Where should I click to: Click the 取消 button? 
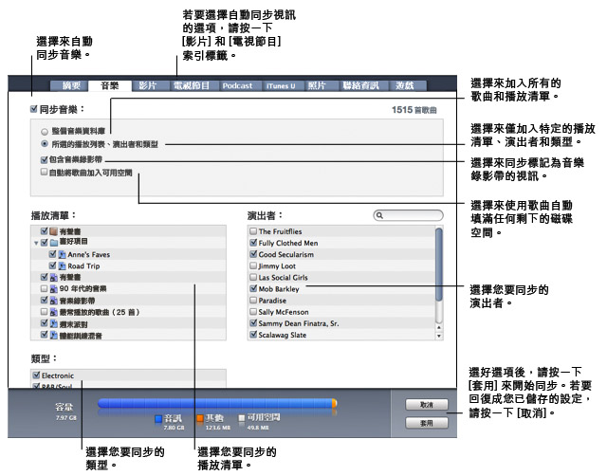coord(426,404)
